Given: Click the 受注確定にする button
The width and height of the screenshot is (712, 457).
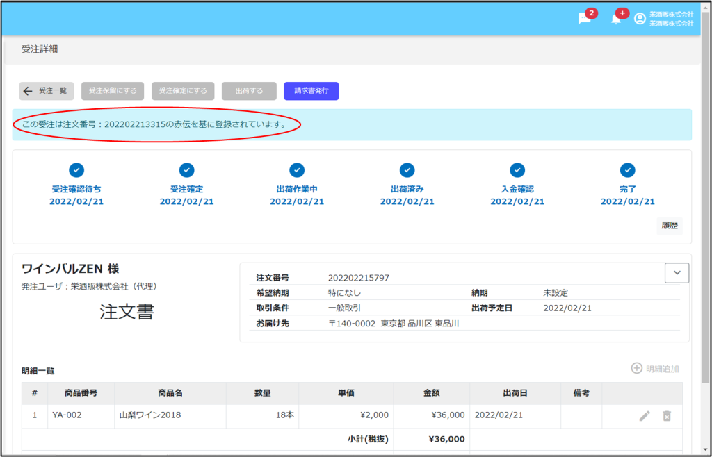Looking at the screenshot, I should (x=183, y=91).
